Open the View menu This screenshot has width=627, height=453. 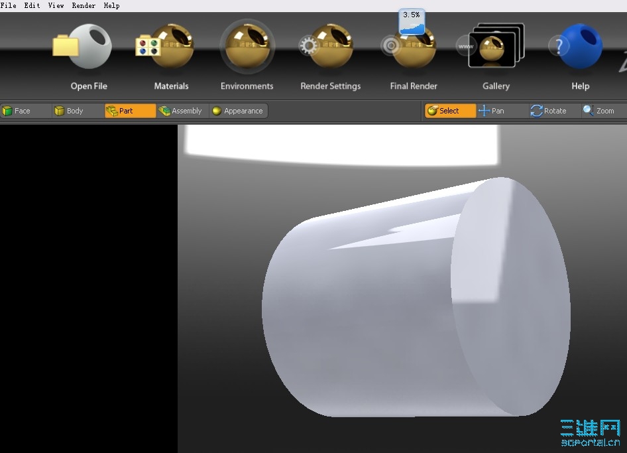coord(56,5)
